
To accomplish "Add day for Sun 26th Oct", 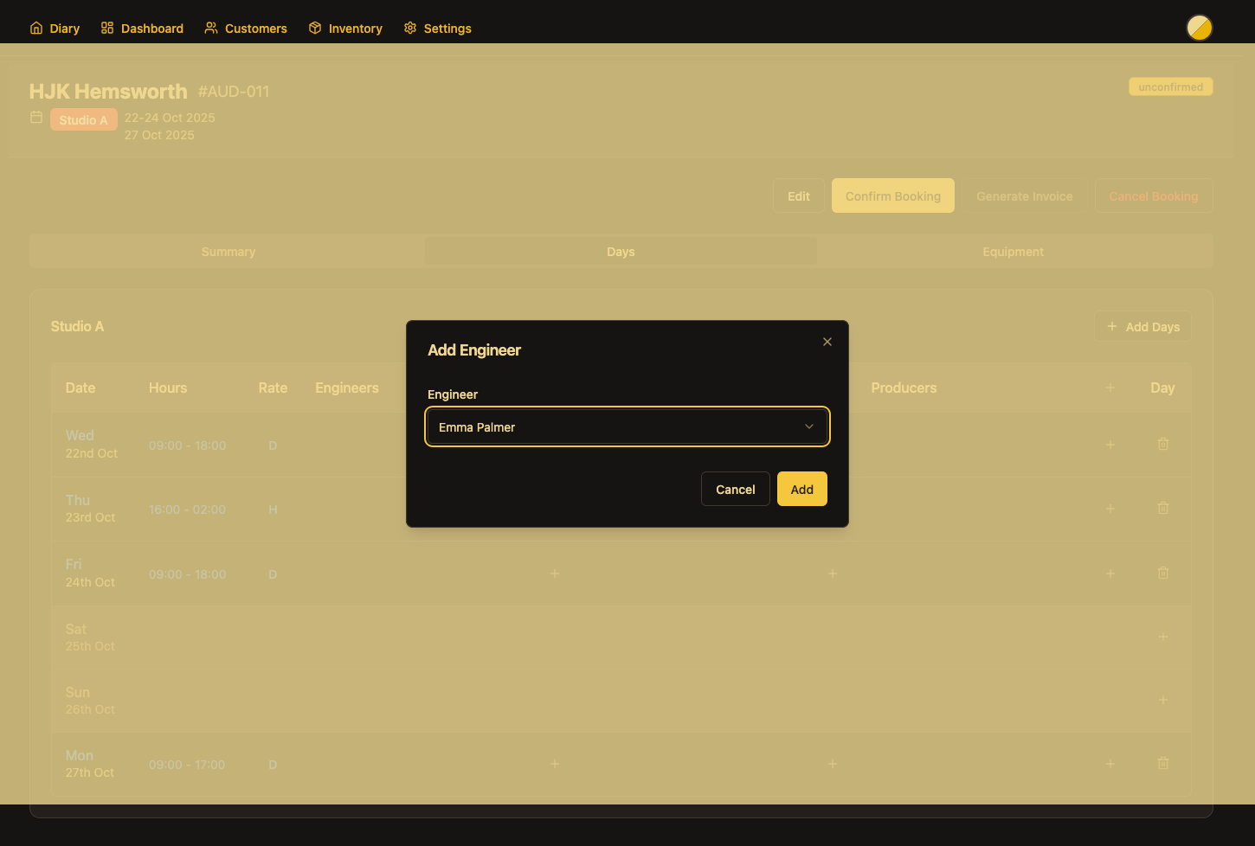I will tap(1163, 700).
